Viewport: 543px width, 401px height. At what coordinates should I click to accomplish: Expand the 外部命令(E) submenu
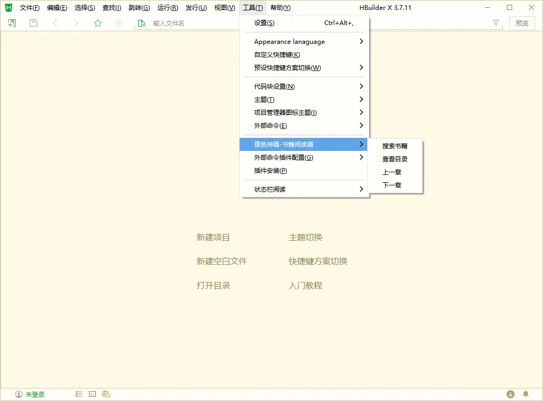pyautogui.click(x=304, y=125)
